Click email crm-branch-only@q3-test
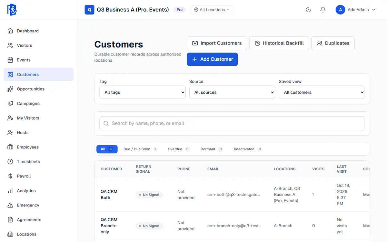 point(234,226)
